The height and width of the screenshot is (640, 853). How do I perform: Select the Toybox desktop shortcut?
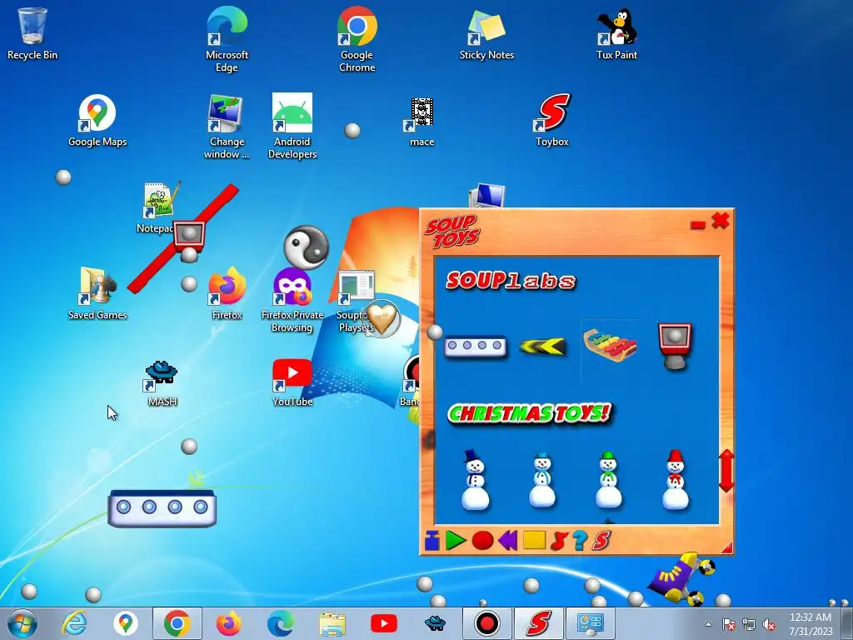click(x=551, y=120)
